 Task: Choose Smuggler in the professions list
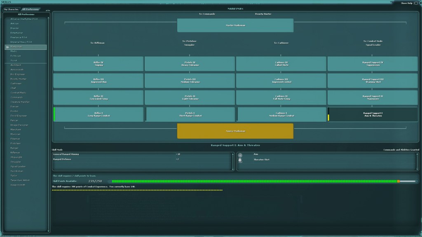[16, 162]
